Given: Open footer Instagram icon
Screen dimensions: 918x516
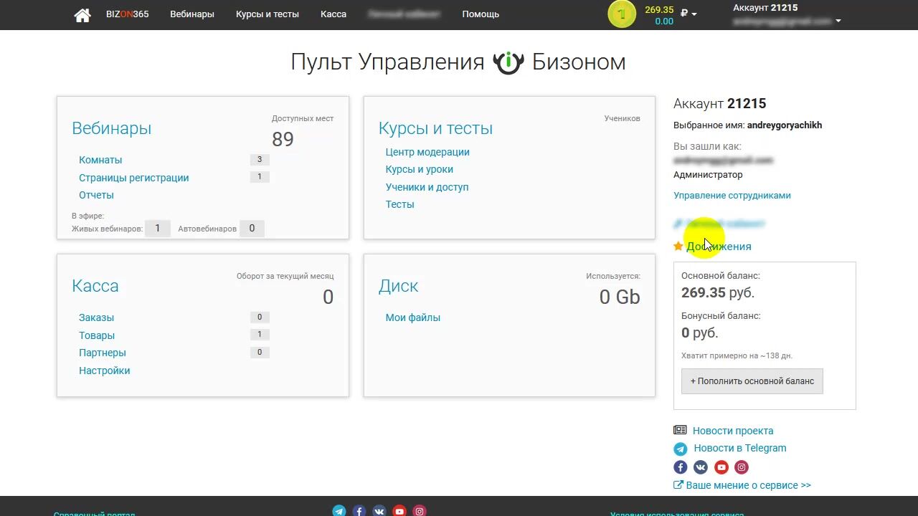Looking at the screenshot, I should [x=420, y=511].
